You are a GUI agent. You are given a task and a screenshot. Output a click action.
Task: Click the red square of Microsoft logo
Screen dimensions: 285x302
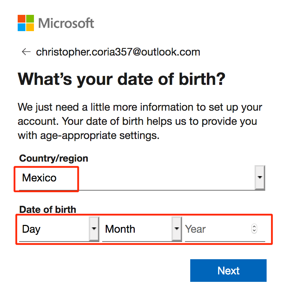click(22, 19)
